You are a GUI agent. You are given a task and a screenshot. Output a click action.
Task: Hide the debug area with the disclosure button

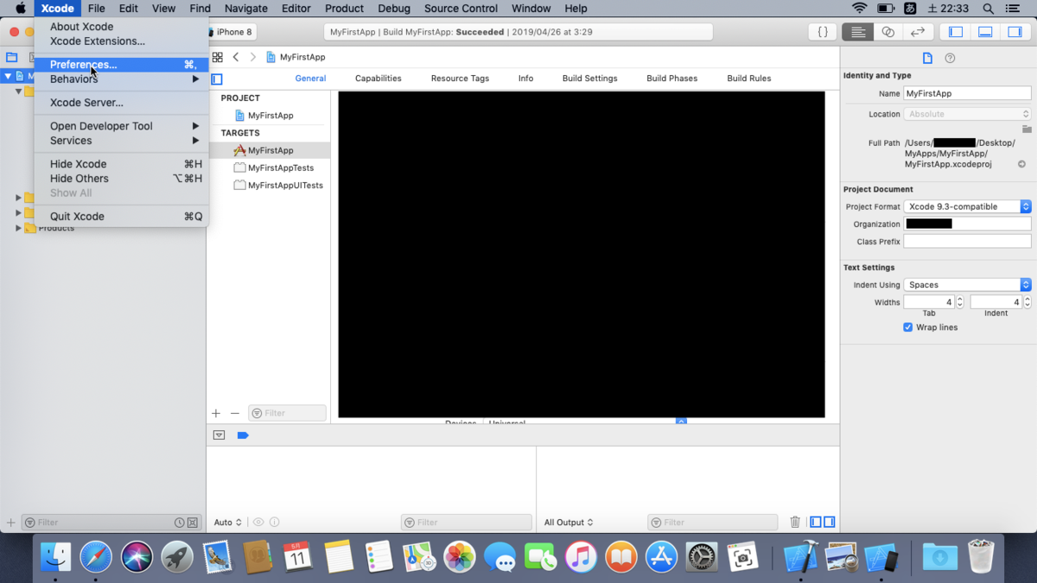click(219, 435)
